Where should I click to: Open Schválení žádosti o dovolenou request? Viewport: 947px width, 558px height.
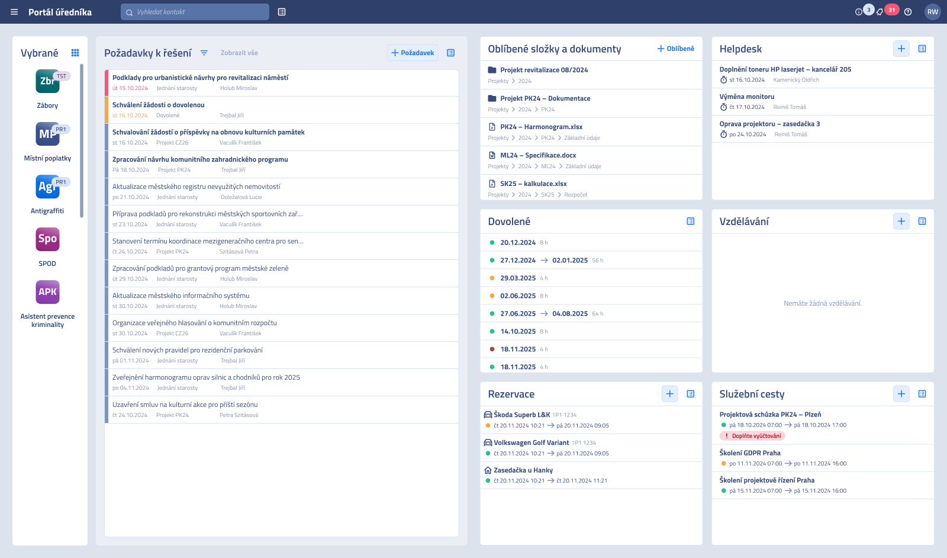click(x=282, y=110)
